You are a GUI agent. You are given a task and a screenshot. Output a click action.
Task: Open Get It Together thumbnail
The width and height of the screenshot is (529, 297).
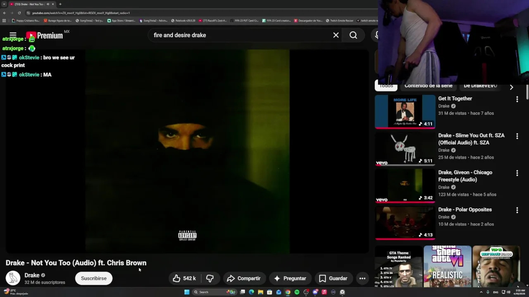pyautogui.click(x=405, y=112)
